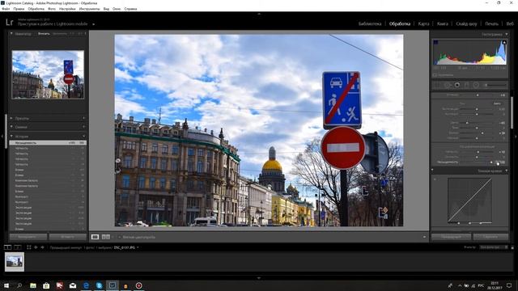Image resolution: width=518 pixels, height=291 pixels.
Task: Open the Настройки menu
Action: pos(67,9)
